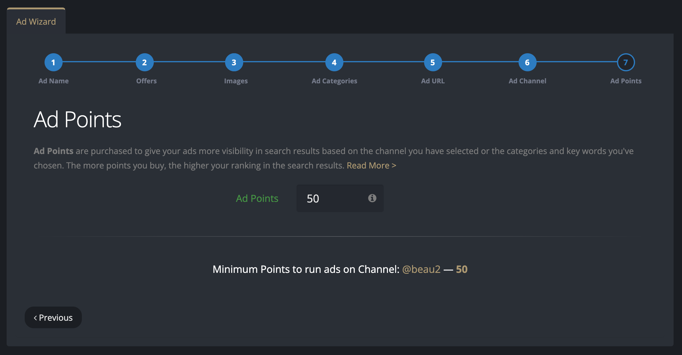Click the Ad Points page heading
The height and width of the screenshot is (355, 682).
click(x=78, y=119)
